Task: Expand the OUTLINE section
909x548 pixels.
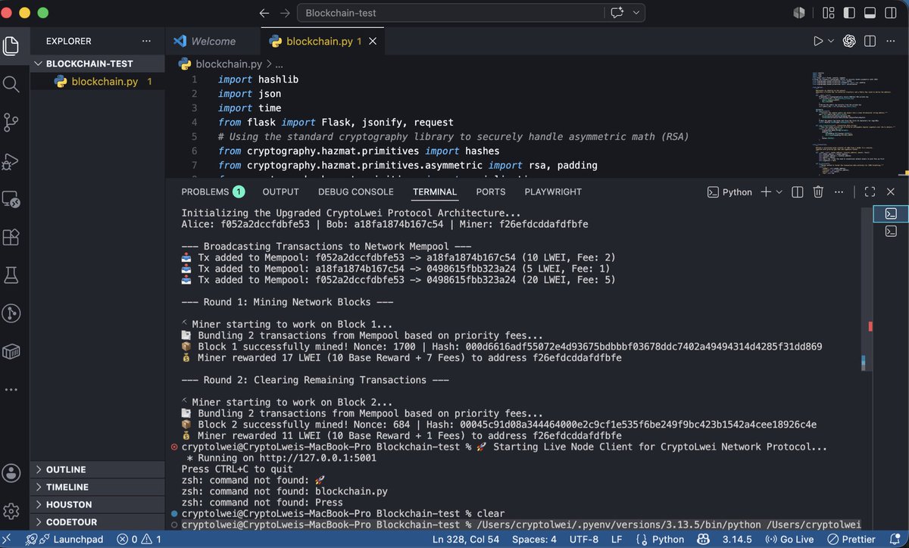Action: 97,469
